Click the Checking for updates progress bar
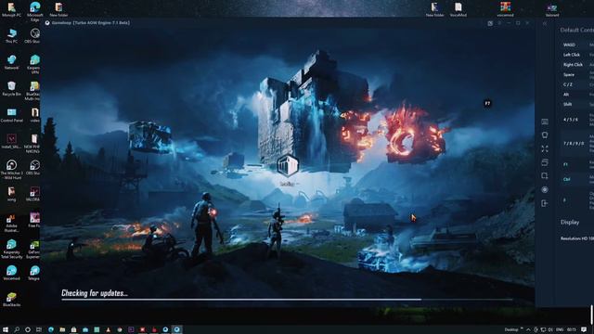The width and height of the screenshot is (594, 334). click(x=287, y=299)
